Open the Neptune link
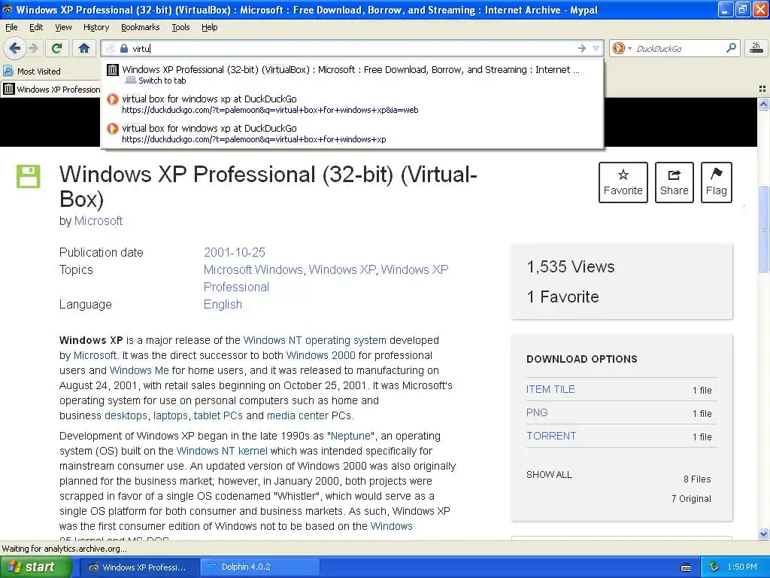Viewport: 770px width, 578px height. coord(350,436)
